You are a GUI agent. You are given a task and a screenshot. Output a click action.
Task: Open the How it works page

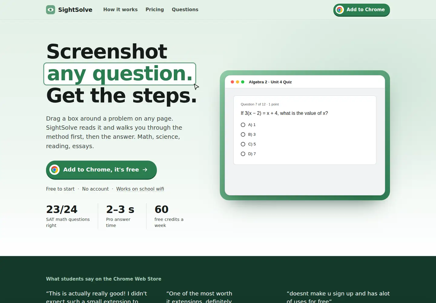click(x=121, y=9)
